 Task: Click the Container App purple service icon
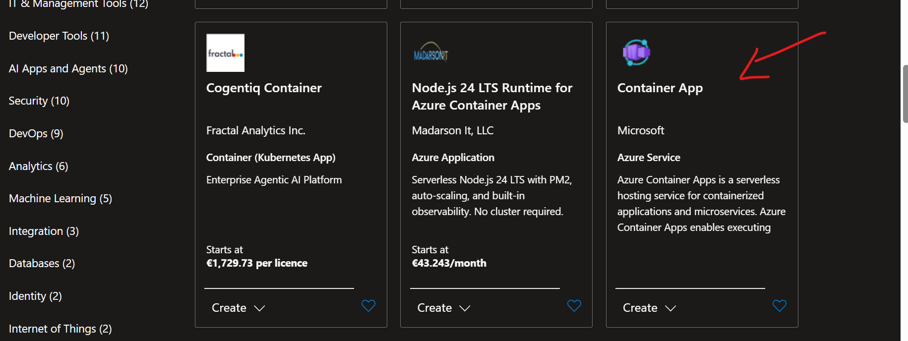tap(636, 53)
